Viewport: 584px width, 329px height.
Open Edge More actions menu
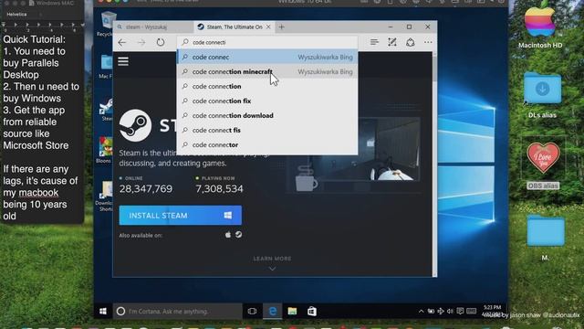428,42
